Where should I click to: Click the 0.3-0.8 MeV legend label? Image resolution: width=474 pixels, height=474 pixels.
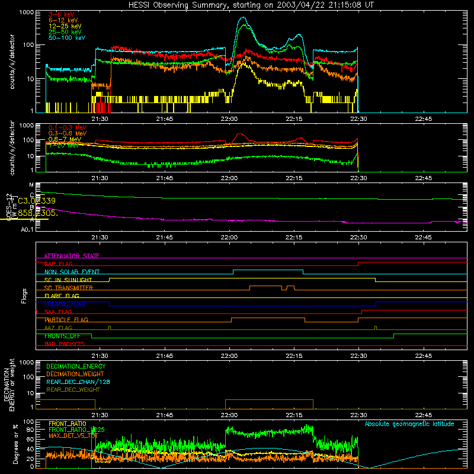68,133
